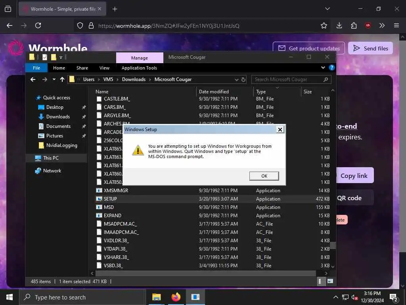Open Firefox downloads panel

click(x=339, y=25)
